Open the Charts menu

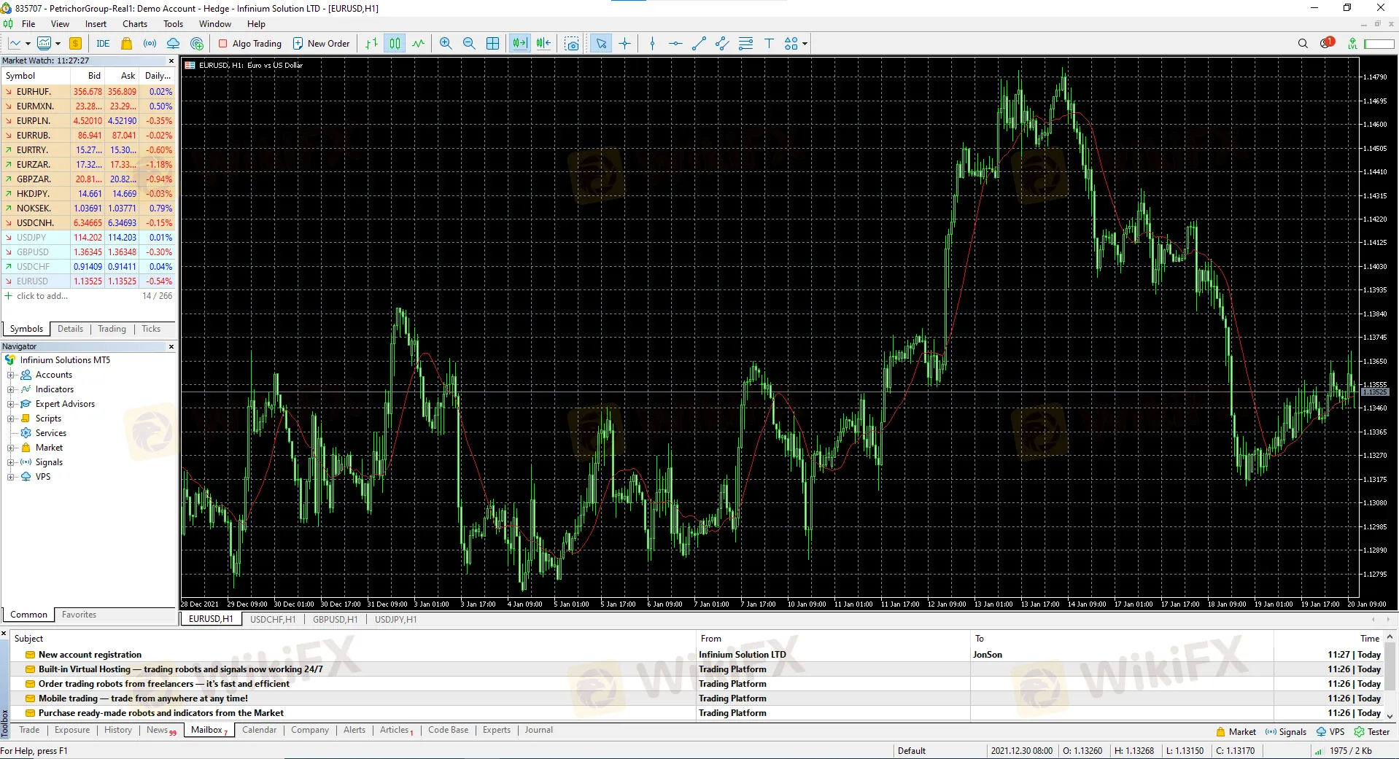pos(135,24)
